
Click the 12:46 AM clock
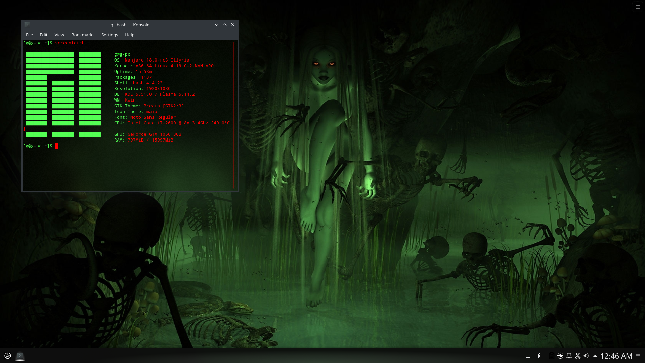tap(616, 356)
